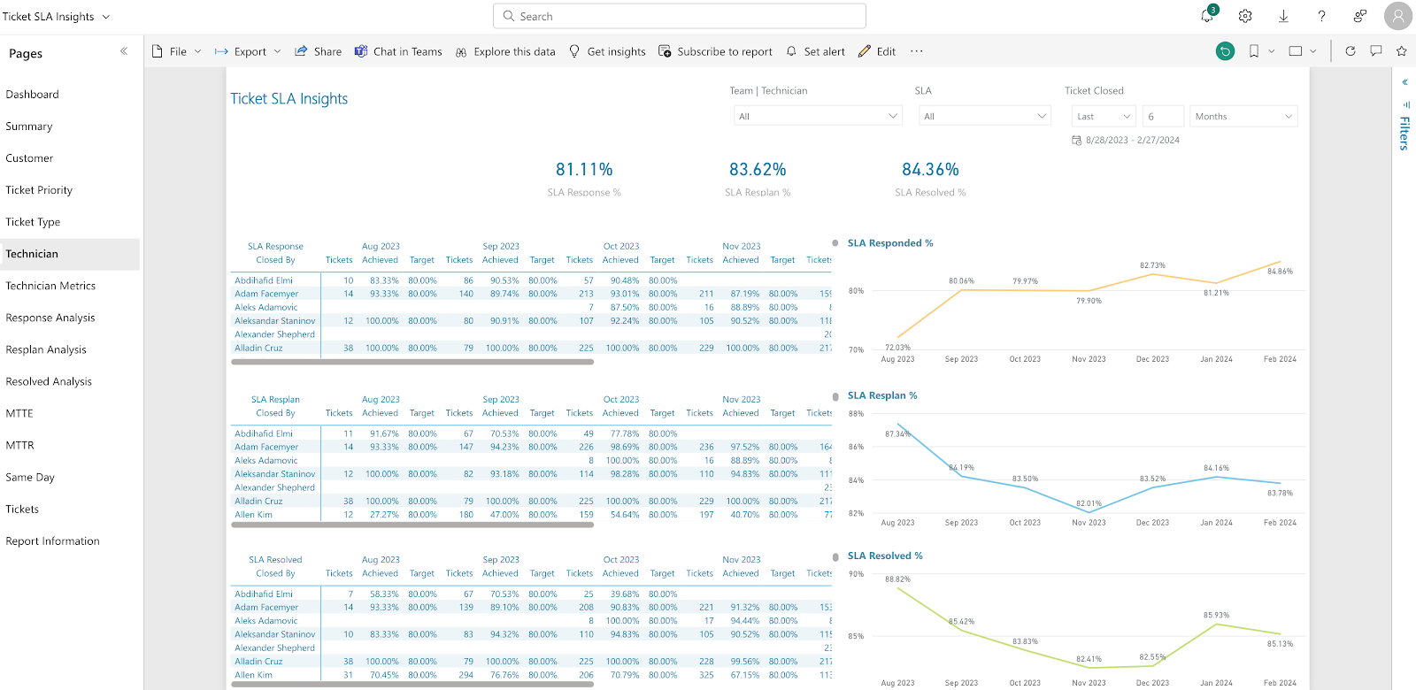The height and width of the screenshot is (690, 1416).
Task: Click Explore this data
Action: [x=505, y=51]
